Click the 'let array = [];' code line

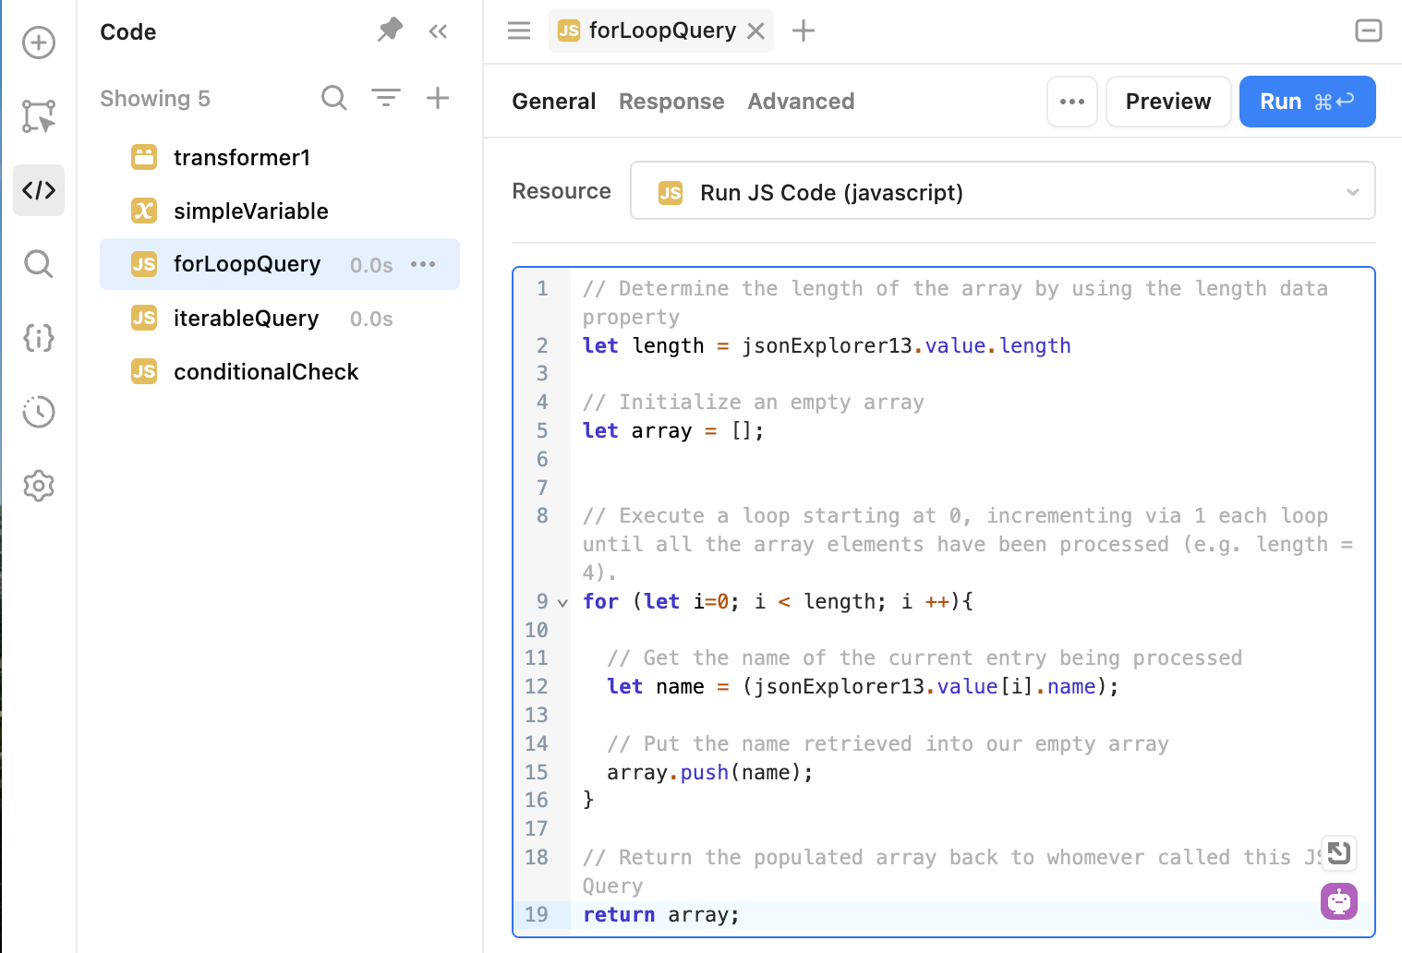click(673, 431)
